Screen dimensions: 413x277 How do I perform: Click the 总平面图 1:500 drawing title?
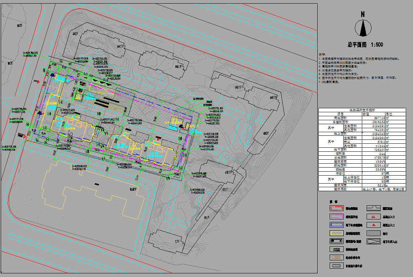click(x=365, y=45)
